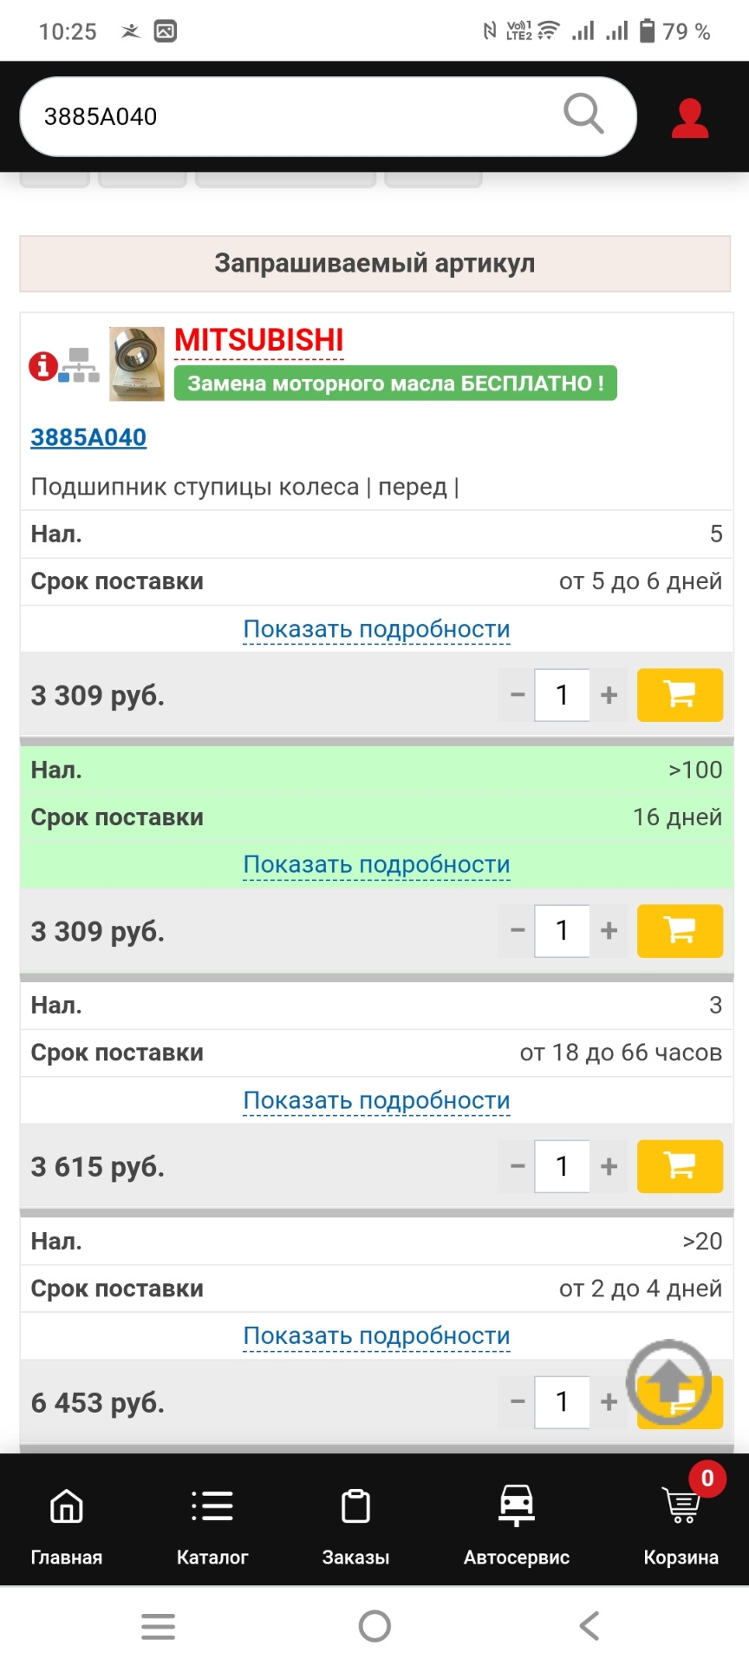Open search with the magnifier icon
The width and height of the screenshot is (749, 1666).
coord(583,114)
